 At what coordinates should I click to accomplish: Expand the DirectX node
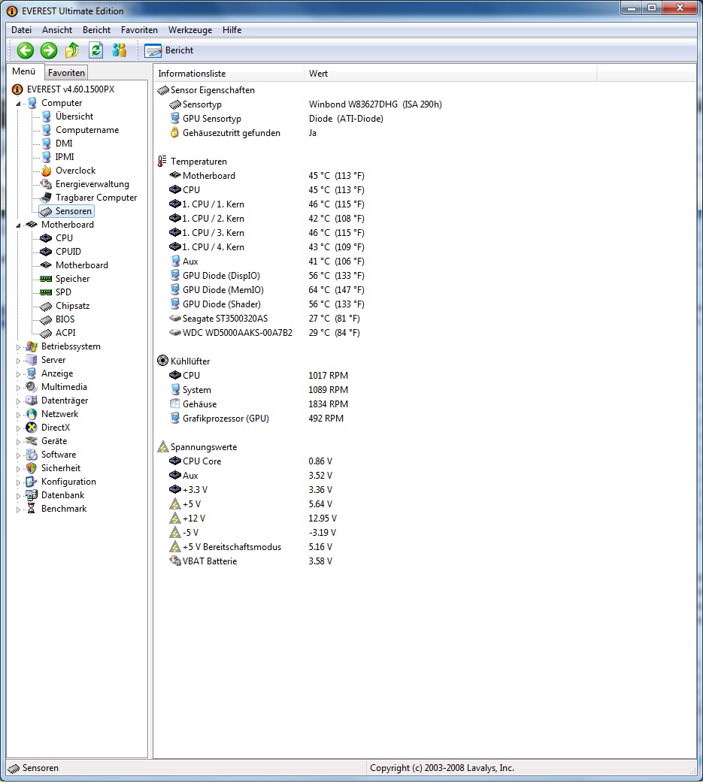click(19, 428)
